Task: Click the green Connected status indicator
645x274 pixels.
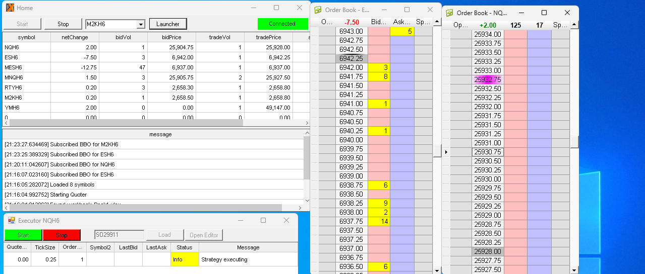Action: point(282,24)
